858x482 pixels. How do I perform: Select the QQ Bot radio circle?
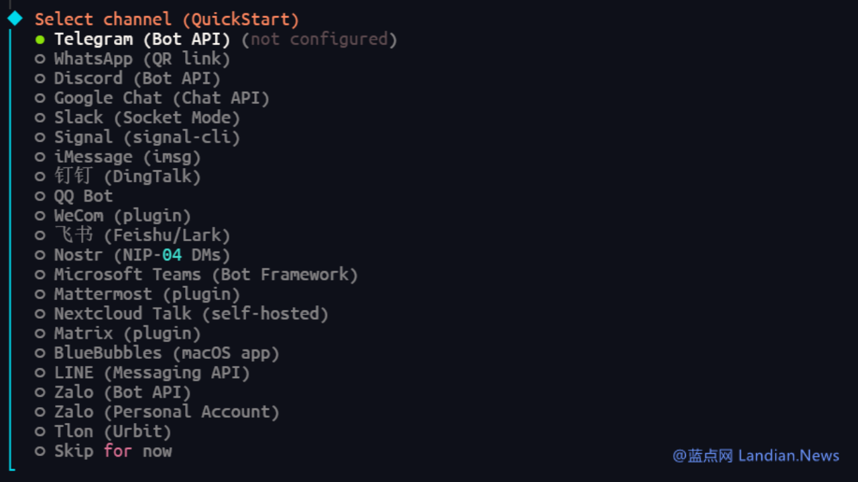click(x=40, y=196)
